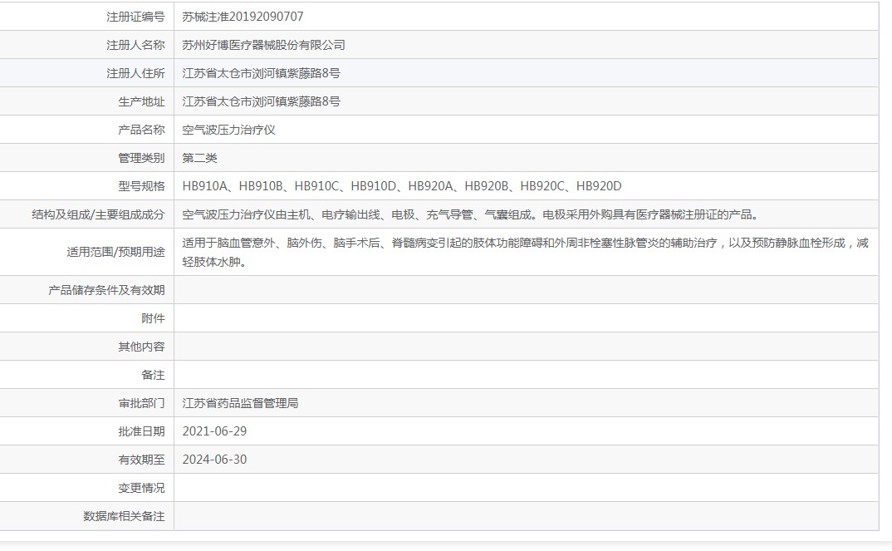Screen dimensions: 892x551
Task: Select the address value in the 生产地址 row
Action: pos(261,102)
